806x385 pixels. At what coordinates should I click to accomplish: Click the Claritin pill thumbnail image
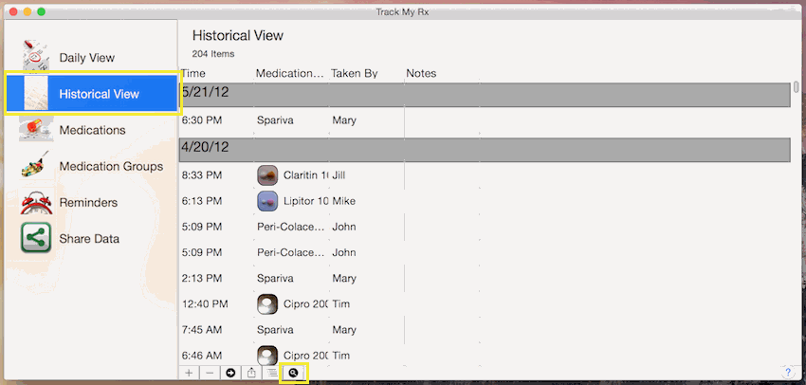(x=267, y=175)
